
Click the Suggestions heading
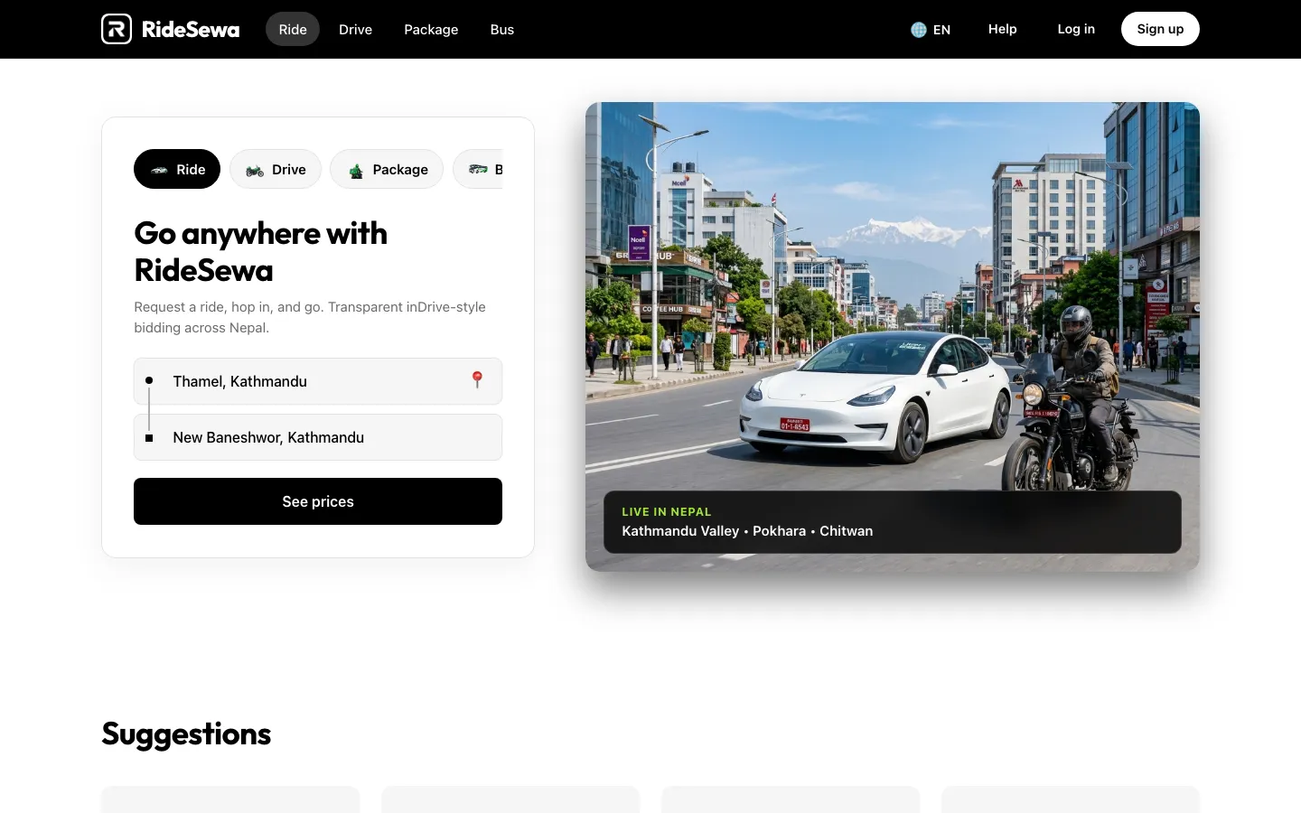pyautogui.click(x=186, y=734)
